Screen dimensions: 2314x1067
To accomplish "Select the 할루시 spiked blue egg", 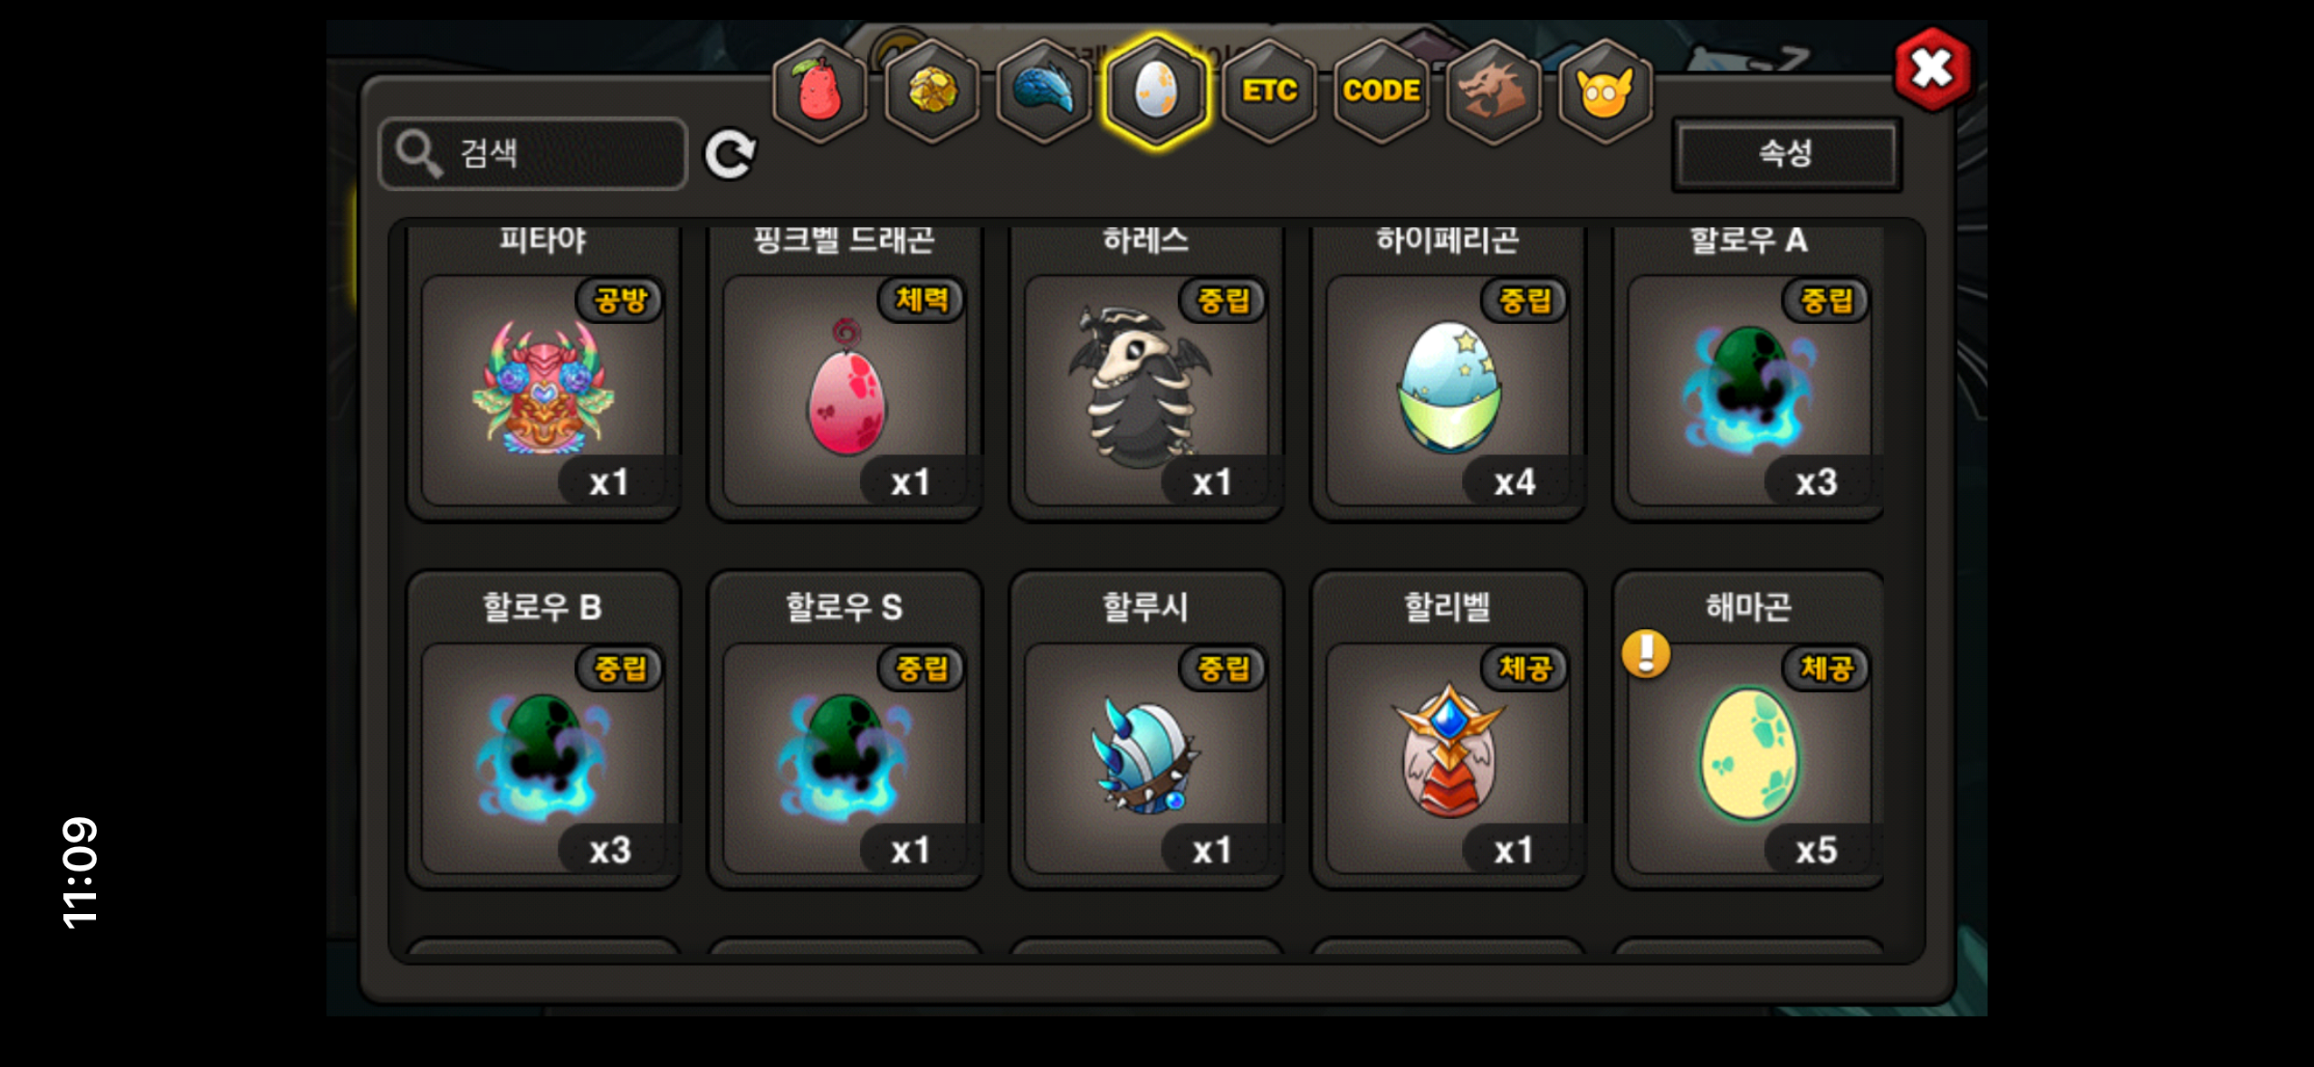I will pyautogui.click(x=1146, y=757).
